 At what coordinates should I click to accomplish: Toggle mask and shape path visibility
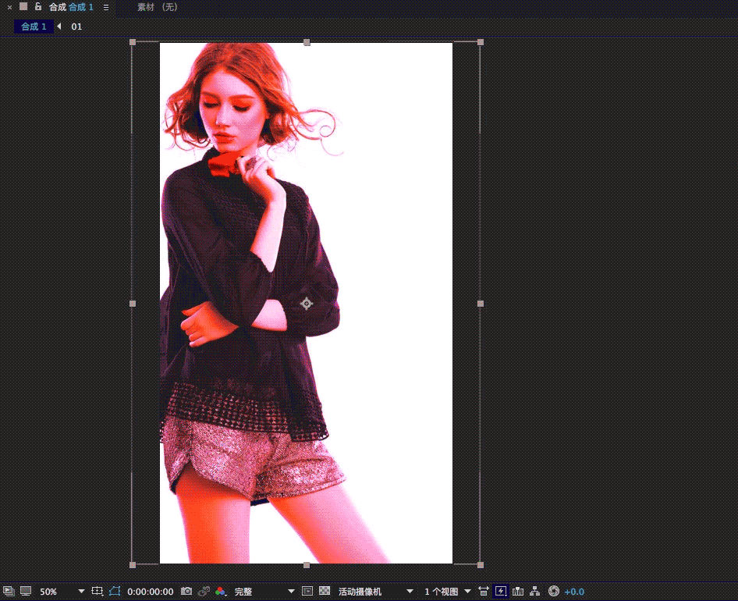(x=115, y=592)
